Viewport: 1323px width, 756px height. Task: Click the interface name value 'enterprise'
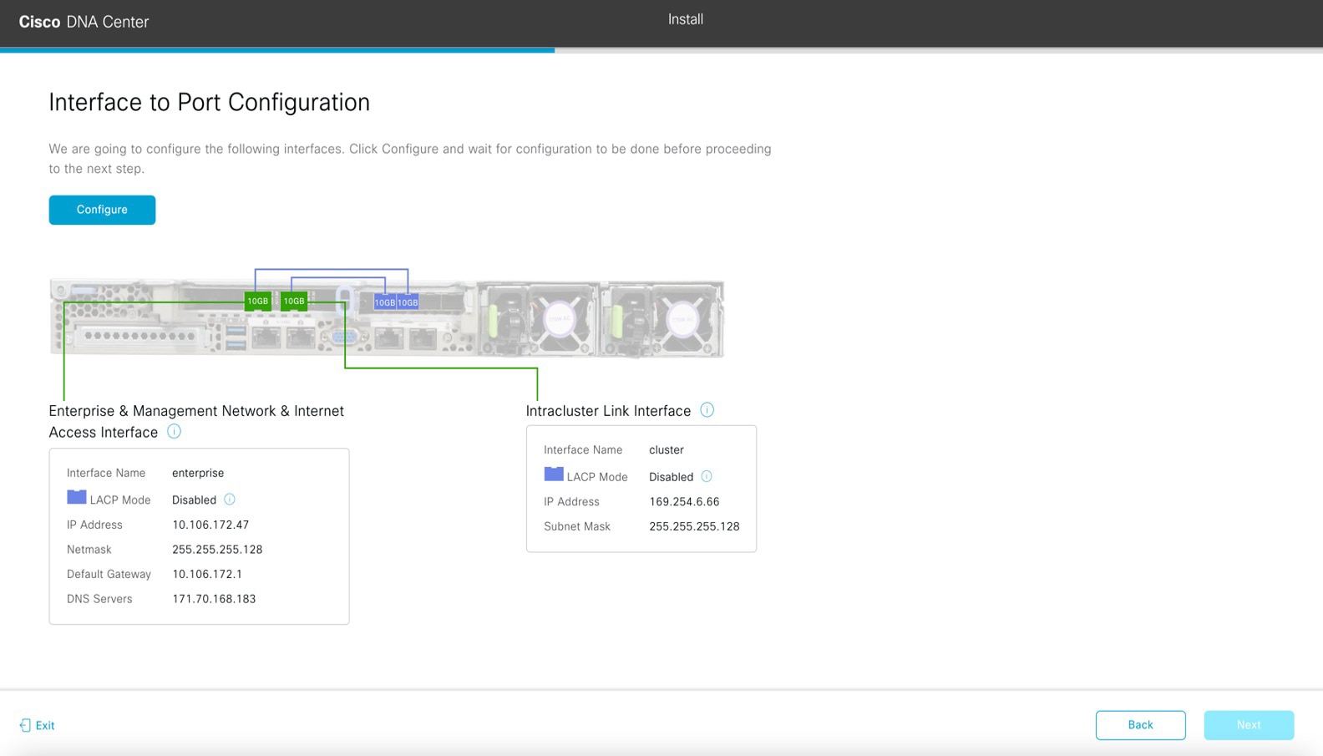pos(198,473)
